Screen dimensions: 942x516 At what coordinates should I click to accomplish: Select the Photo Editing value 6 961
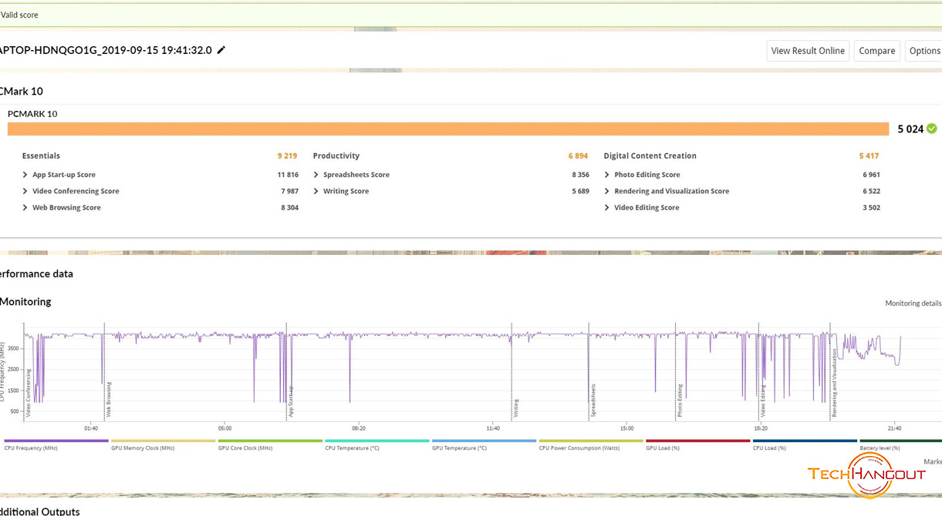[871, 175]
